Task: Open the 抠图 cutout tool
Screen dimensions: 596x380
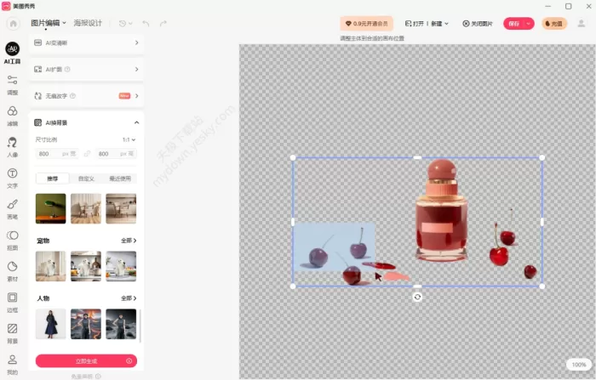Action: pyautogui.click(x=12, y=241)
